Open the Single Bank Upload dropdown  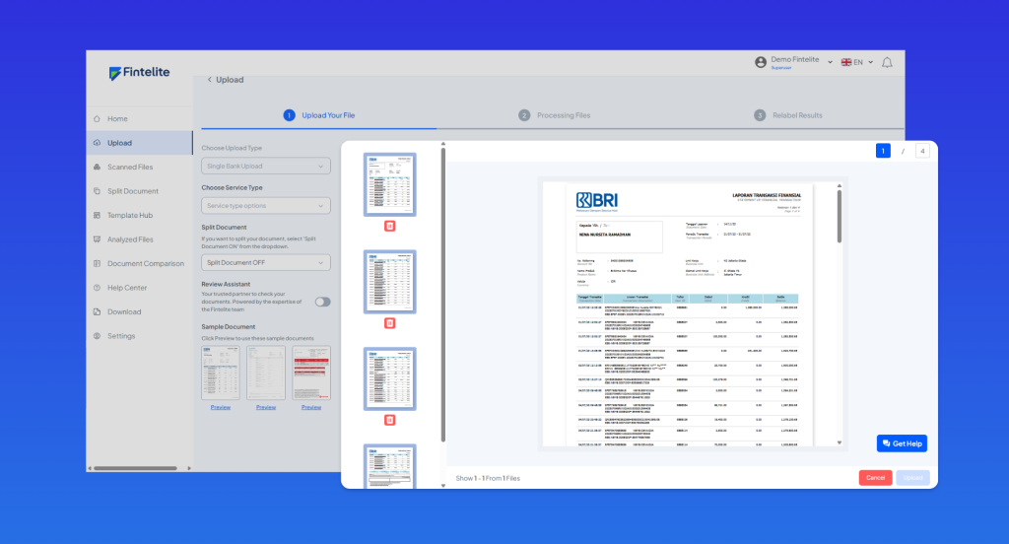click(x=265, y=167)
